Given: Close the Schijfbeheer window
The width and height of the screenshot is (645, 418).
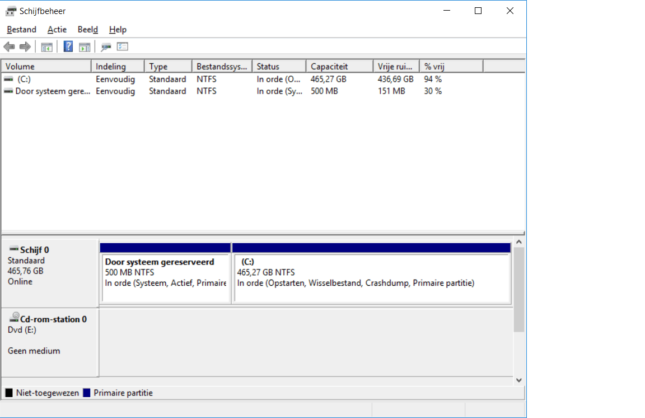Looking at the screenshot, I should pyautogui.click(x=510, y=11).
